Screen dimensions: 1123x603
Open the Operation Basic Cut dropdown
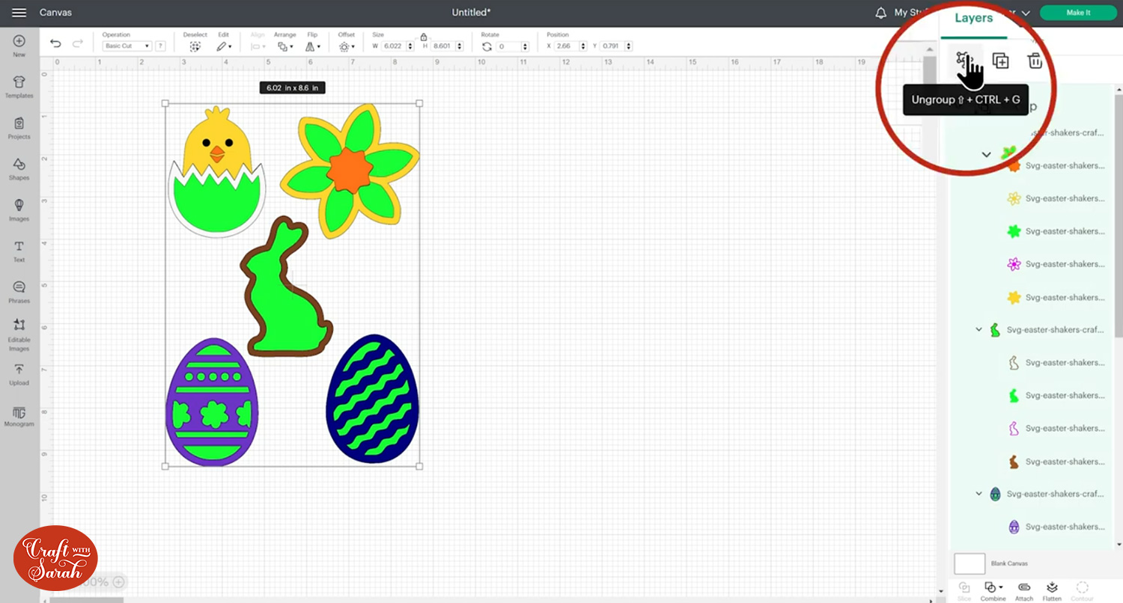pyautogui.click(x=127, y=46)
